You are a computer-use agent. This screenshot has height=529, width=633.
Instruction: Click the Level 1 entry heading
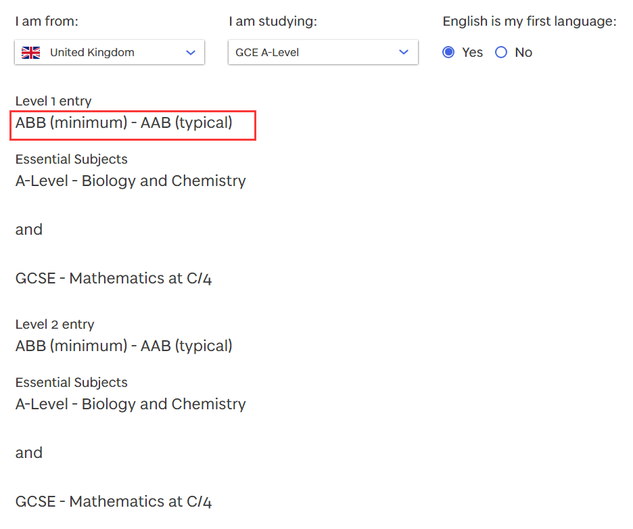[x=53, y=101]
